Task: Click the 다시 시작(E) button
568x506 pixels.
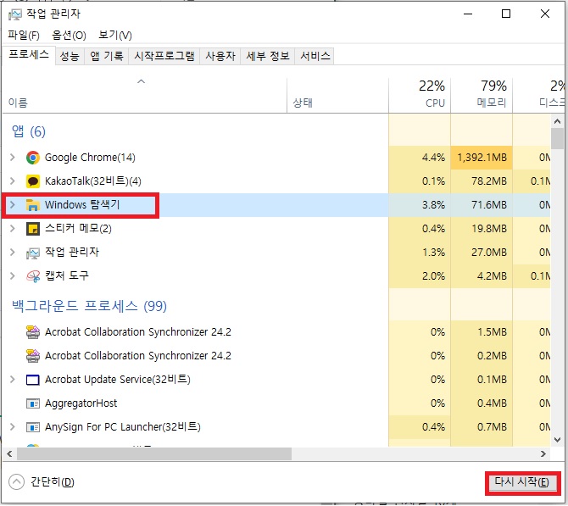Action: click(522, 482)
